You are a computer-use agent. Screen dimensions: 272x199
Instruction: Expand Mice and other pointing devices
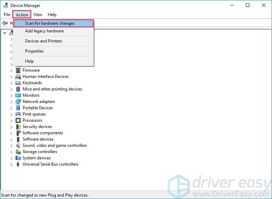11,89
